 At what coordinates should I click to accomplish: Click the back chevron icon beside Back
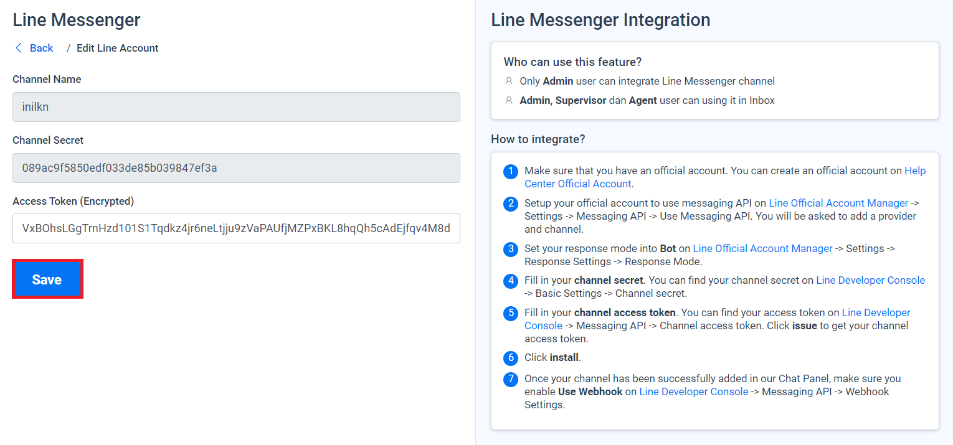[19, 48]
